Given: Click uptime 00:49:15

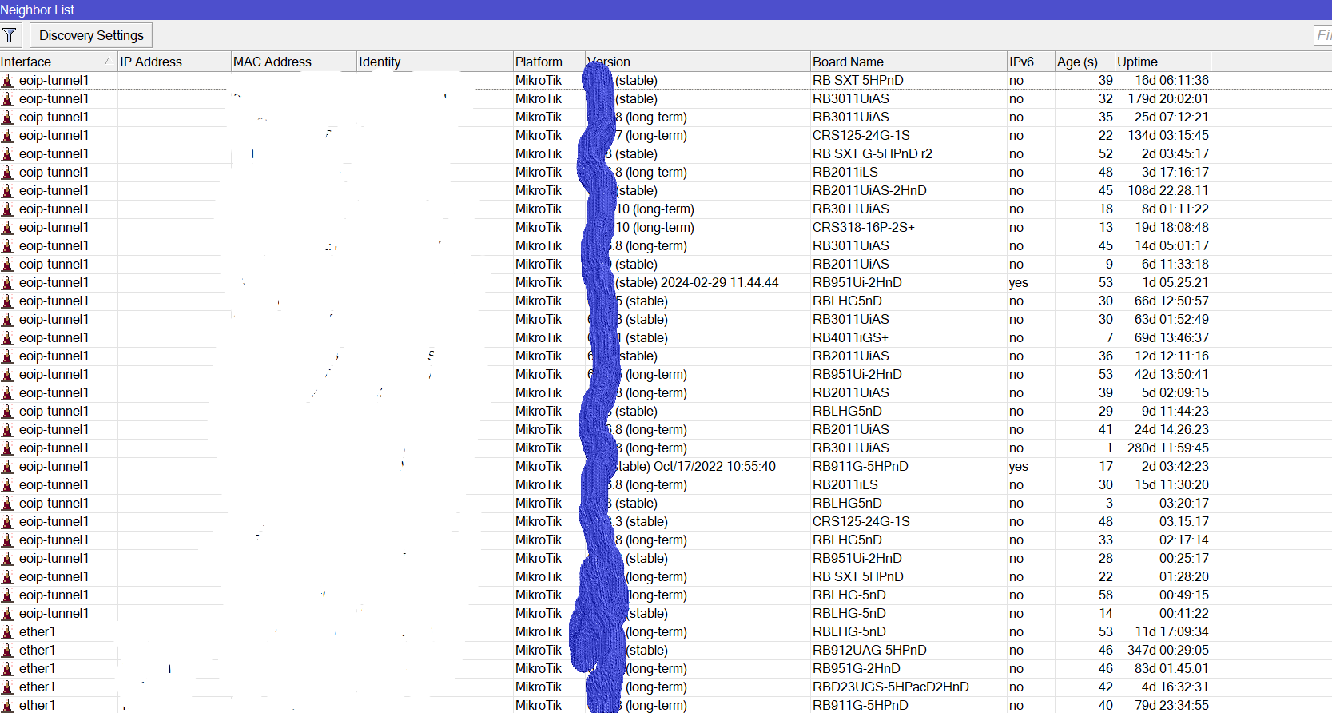Looking at the screenshot, I should pos(1184,595).
